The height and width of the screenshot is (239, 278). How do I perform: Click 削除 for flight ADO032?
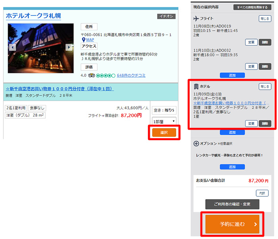pos(265,66)
